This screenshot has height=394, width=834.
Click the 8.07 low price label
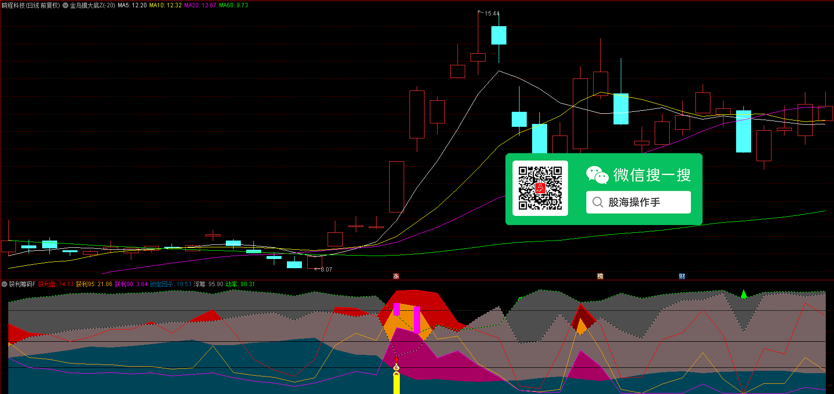[327, 270]
